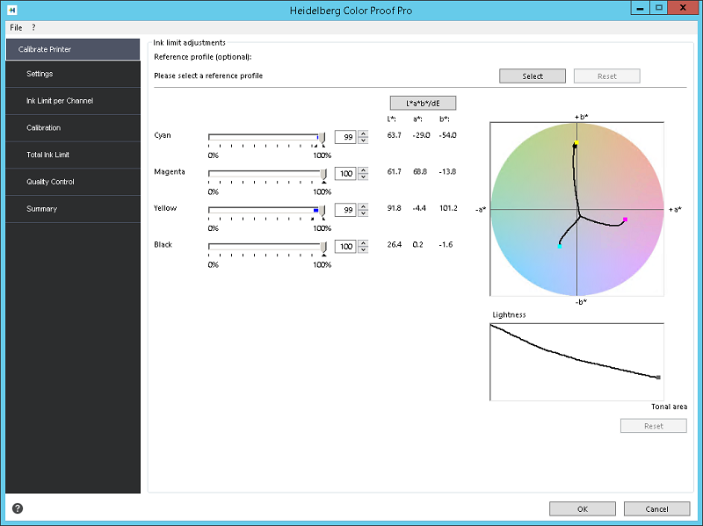This screenshot has height=526, width=703.
Task: Click the Yellow value input field
Action: pos(345,210)
